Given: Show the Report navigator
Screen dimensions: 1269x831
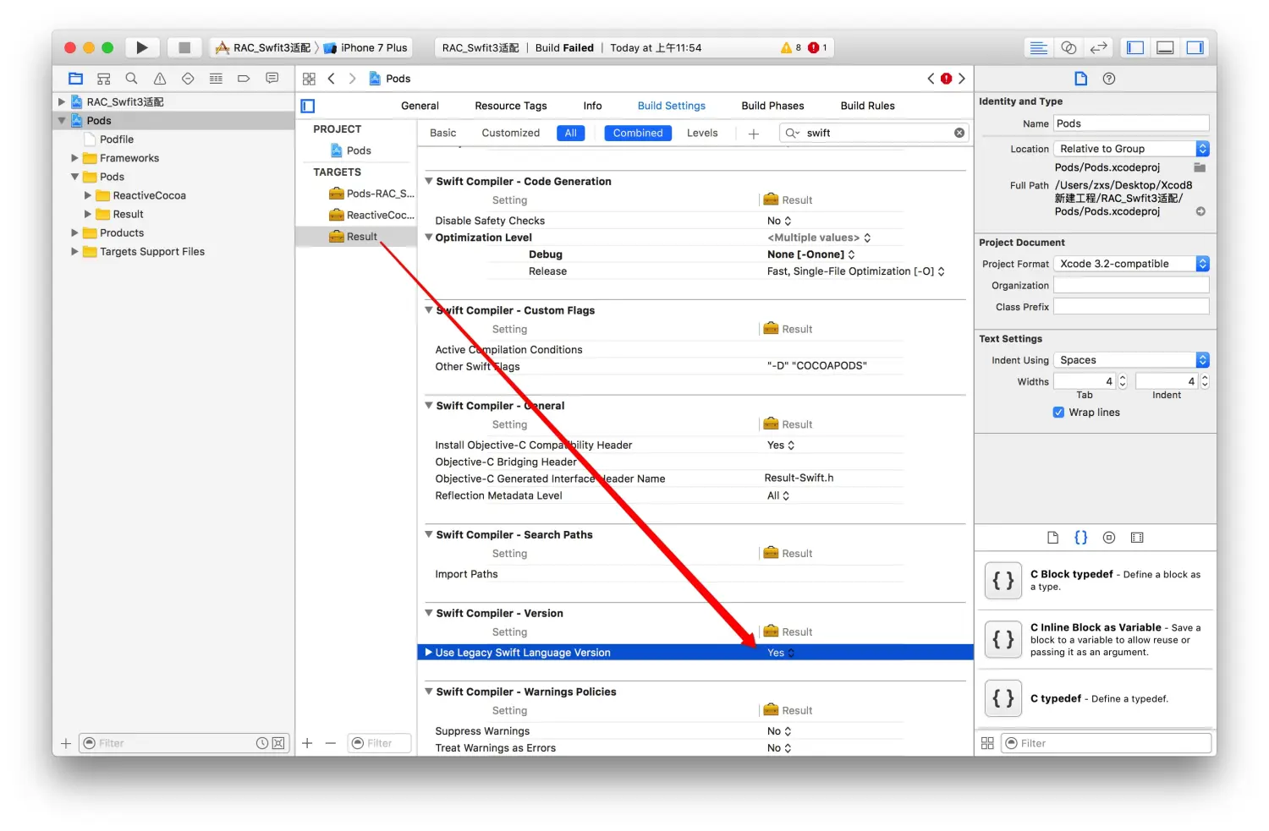Looking at the screenshot, I should [272, 79].
